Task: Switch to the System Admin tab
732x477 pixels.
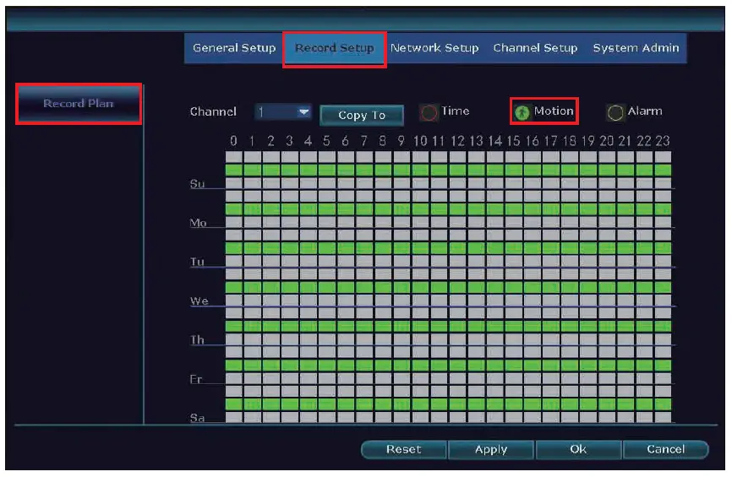Action: coord(636,48)
